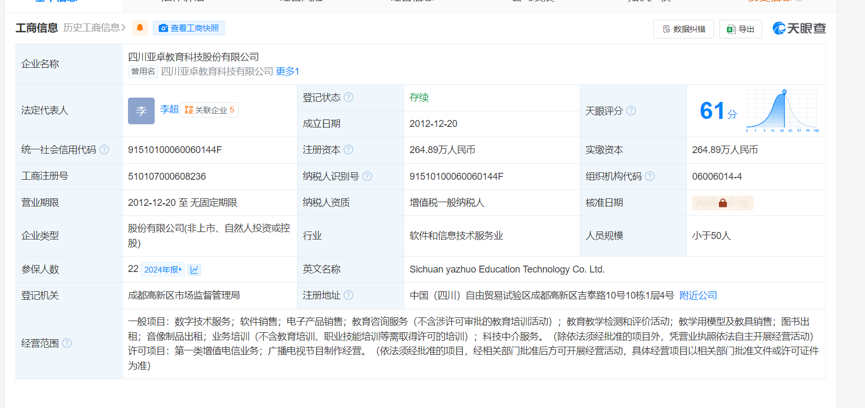Click the locked 核准日期 value
The image size is (865, 408).
tap(723, 203)
